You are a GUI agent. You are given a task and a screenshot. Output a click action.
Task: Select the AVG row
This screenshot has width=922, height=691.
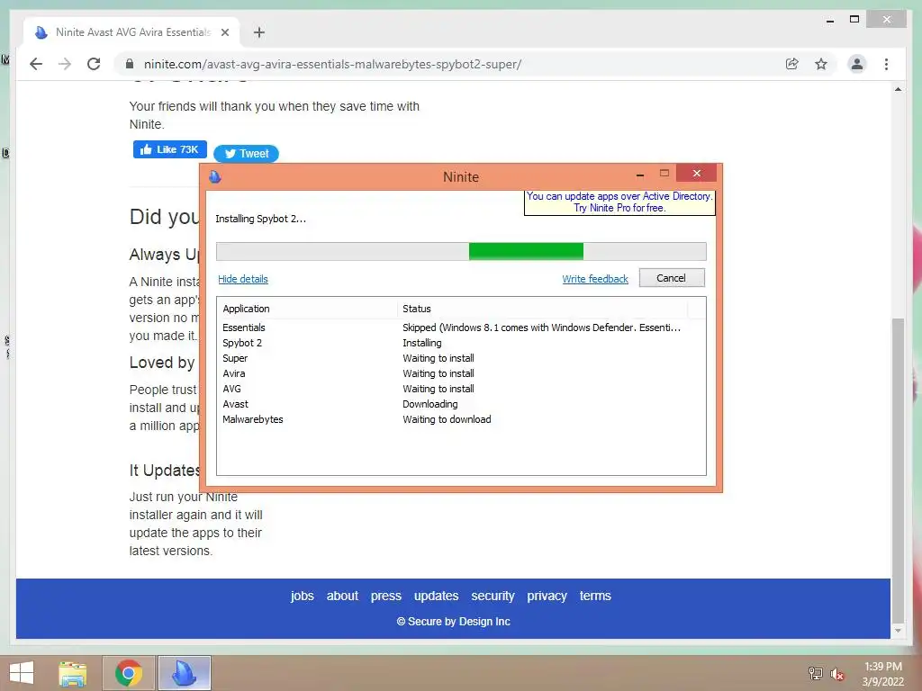click(x=461, y=389)
